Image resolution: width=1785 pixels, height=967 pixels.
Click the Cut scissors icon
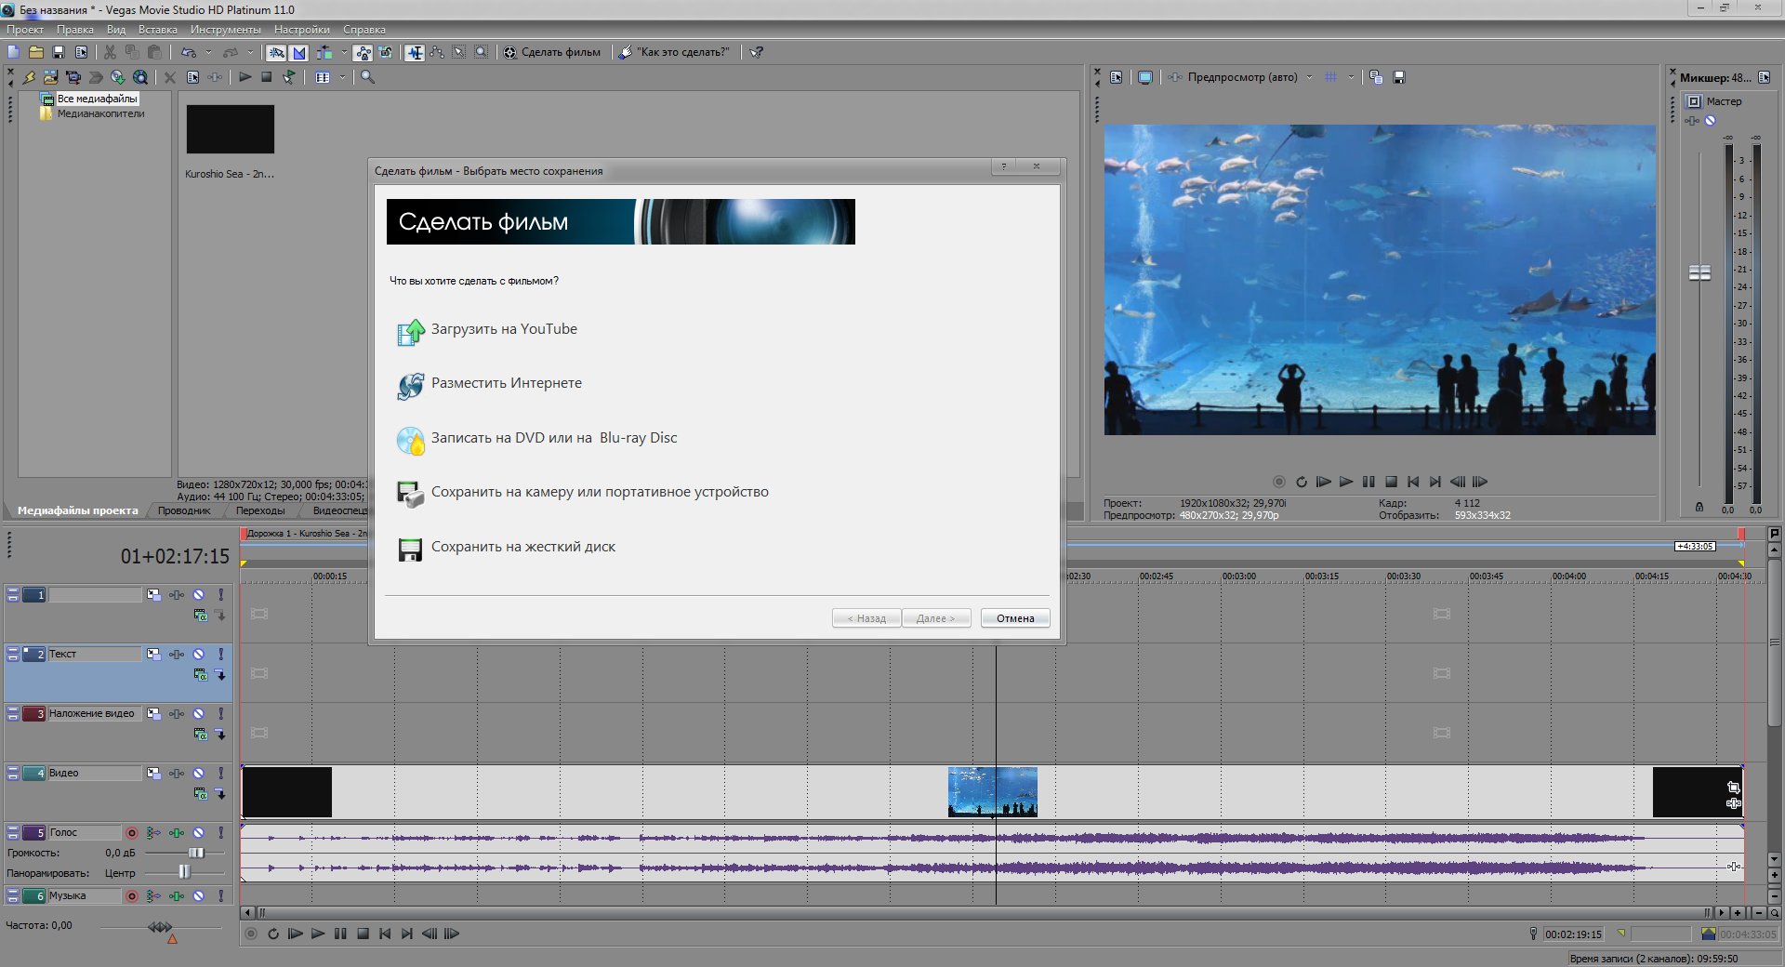[110, 52]
